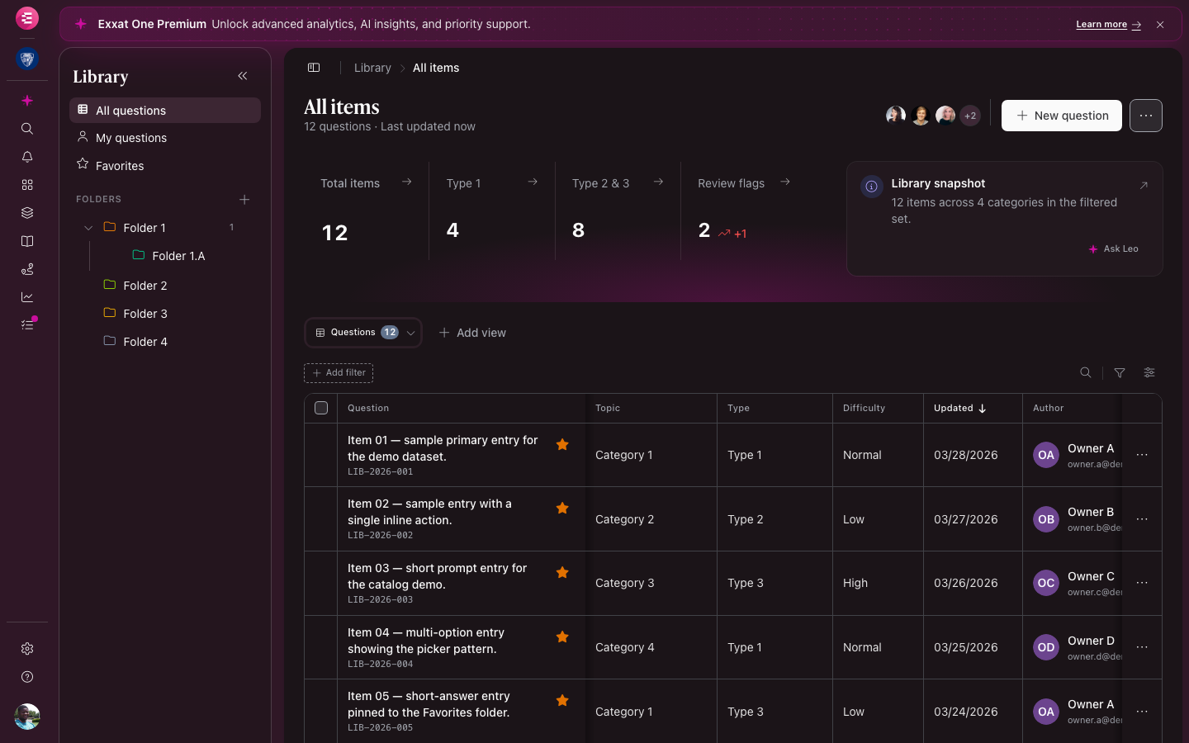The image size is (1189, 743).
Task: Toggle the star on Item 02
Action: [x=562, y=509]
